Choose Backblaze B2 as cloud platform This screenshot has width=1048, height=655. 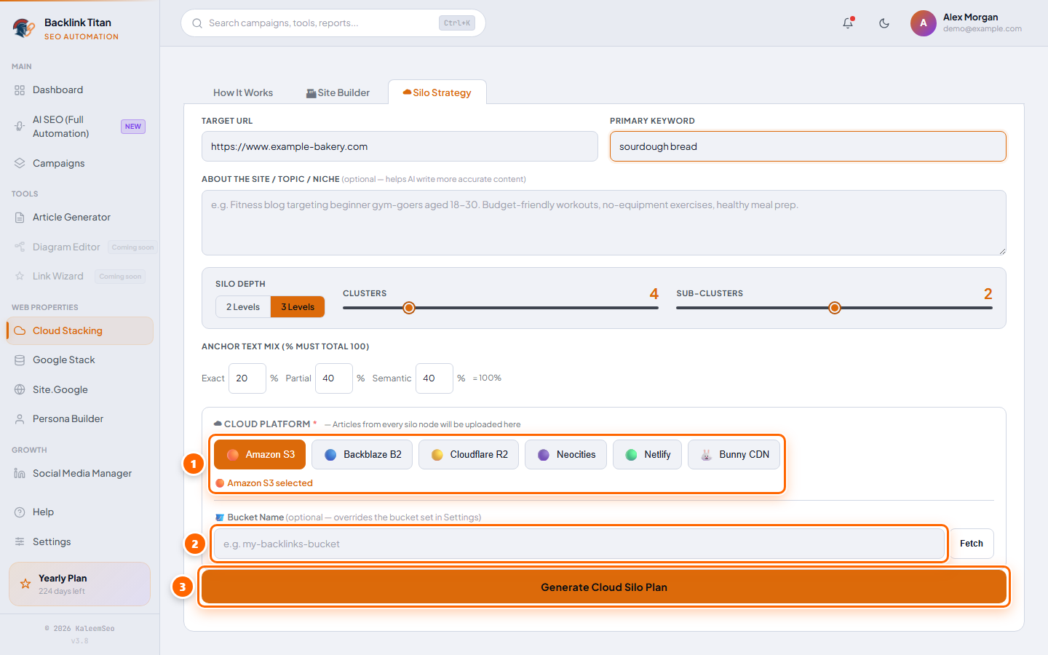tap(362, 455)
